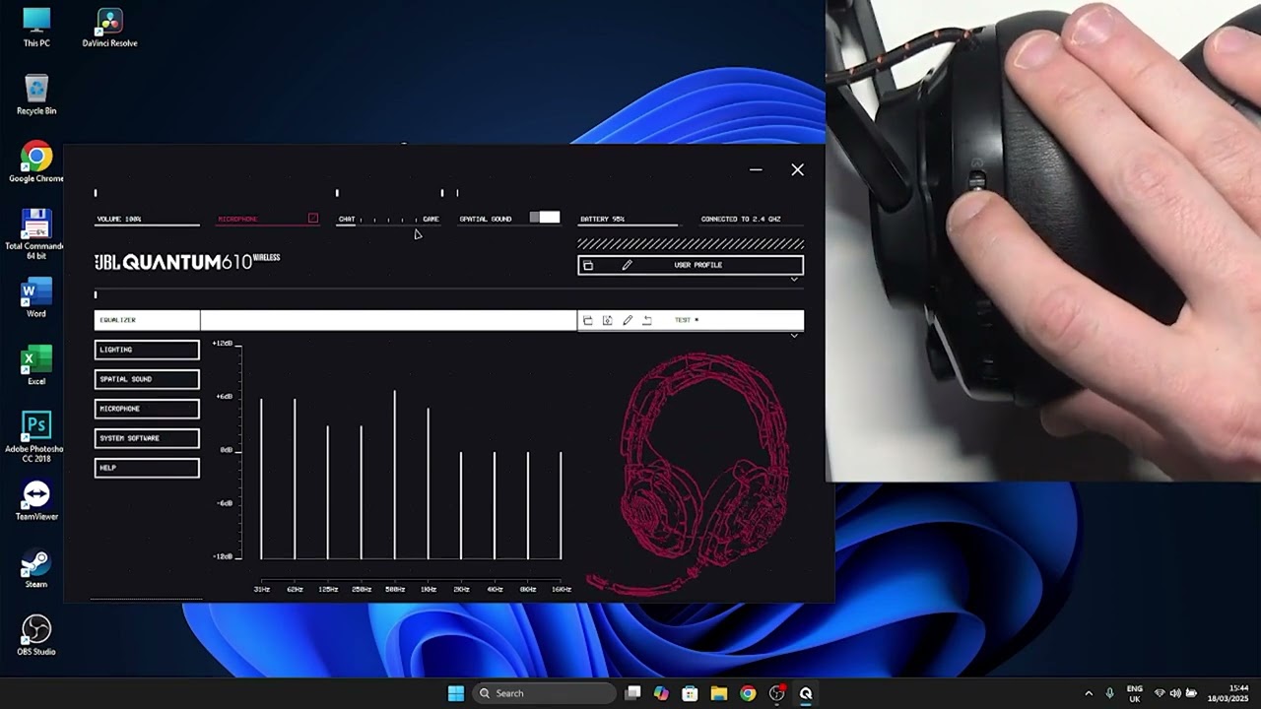Open the equalizer preset list icon

tap(588, 320)
